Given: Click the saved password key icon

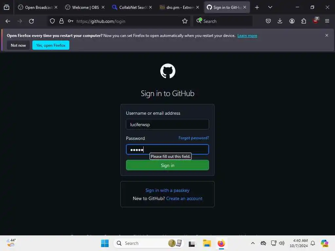Looking at the screenshot, I should click(x=71, y=21).
